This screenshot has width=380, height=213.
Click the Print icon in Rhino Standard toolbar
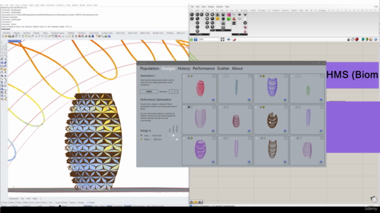pyautogui.click(x=13, y=36)
